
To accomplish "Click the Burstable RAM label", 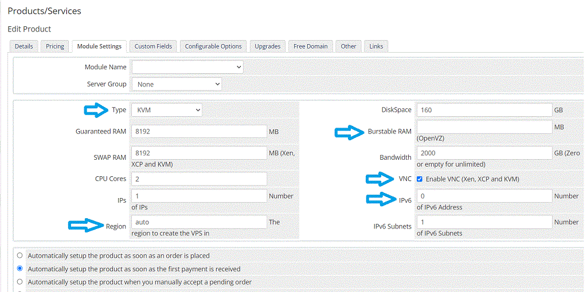I will click(390, 132).
